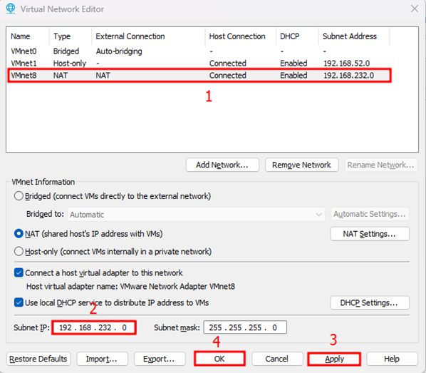Click the Export button
This screenshot has width=426, height=373.
[x=160, y=359]
